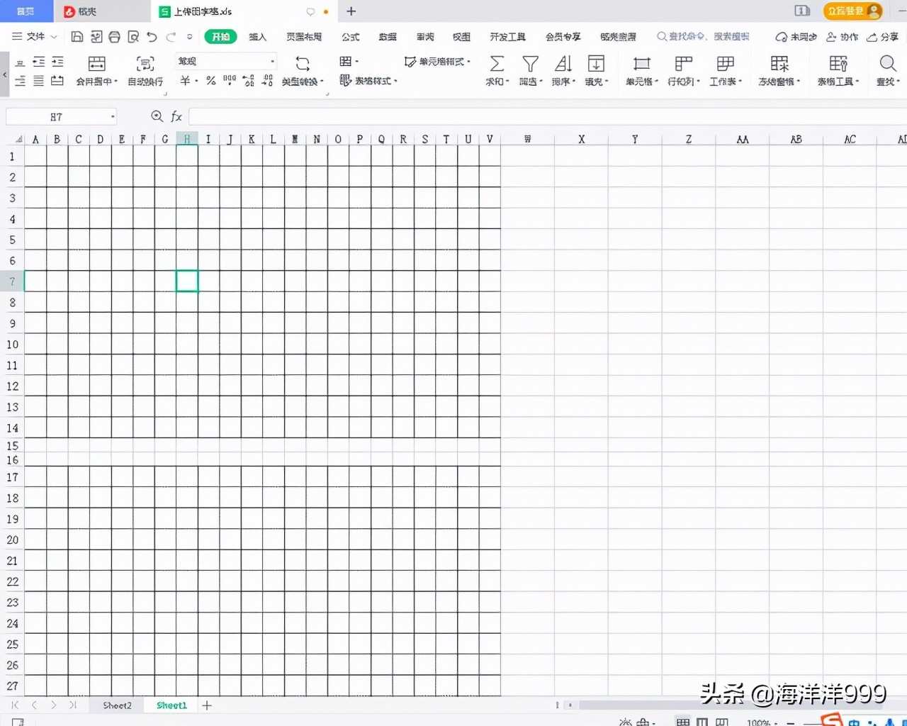Image resolution: width=907 pixels, height=726 pixels.
Task: Click the AutoSum (求和) sigma icon
Action: (x=497, y=64)
